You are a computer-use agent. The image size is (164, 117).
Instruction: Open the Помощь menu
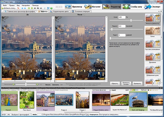tap(35, 5)
